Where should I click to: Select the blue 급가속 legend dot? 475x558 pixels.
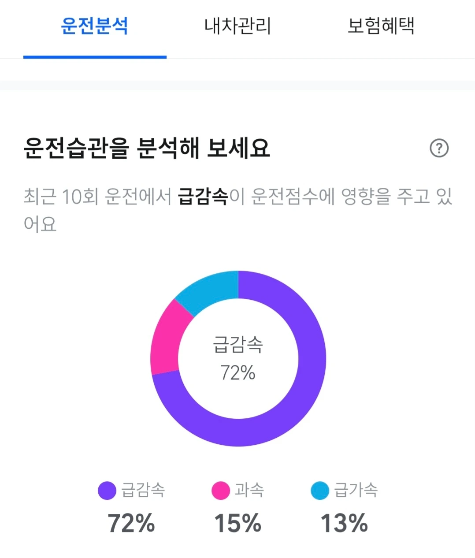[320, 491]
